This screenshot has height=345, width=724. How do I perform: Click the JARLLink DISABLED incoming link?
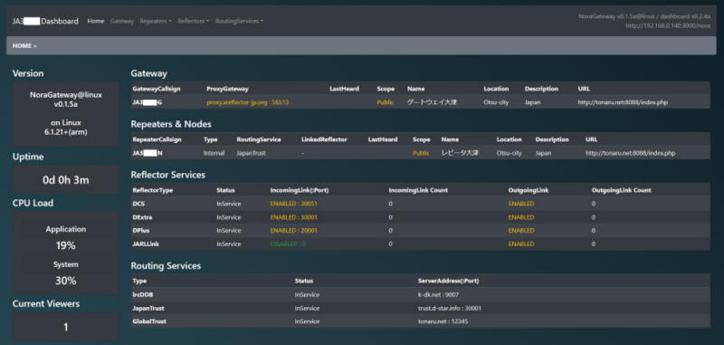288,244
